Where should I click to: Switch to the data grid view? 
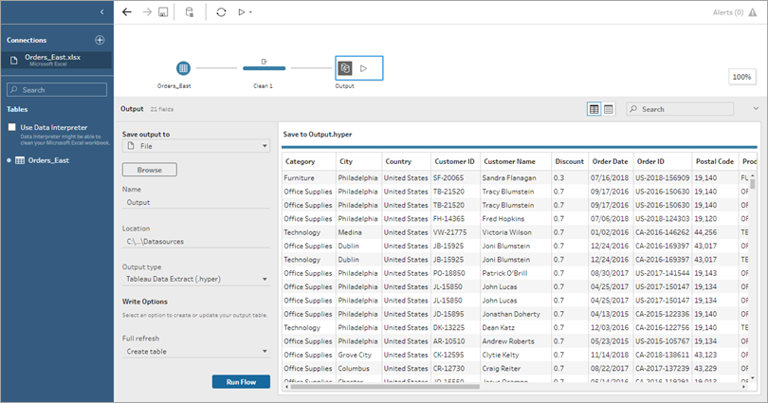click(594, 109)
